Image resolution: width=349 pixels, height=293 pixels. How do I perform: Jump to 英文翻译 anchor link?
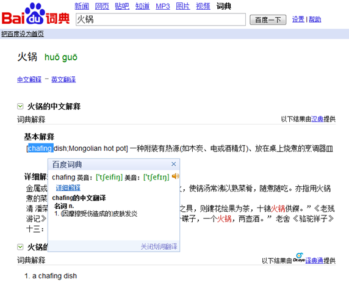click(x=63, y=79)
